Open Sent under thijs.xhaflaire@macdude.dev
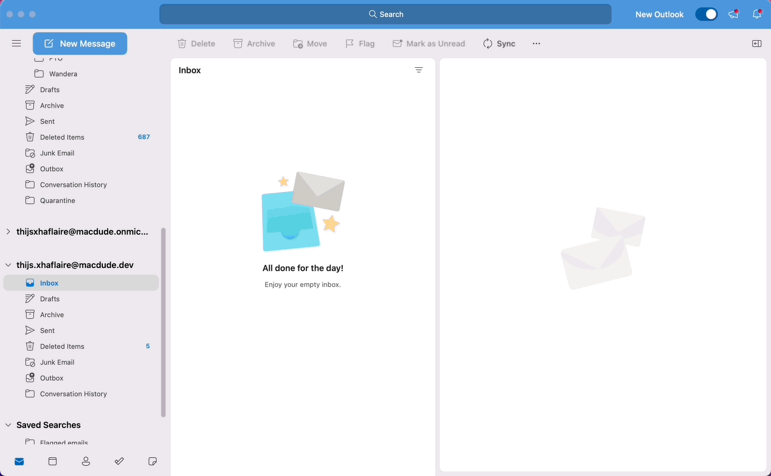The image size is (771, 476). (81, 331)
